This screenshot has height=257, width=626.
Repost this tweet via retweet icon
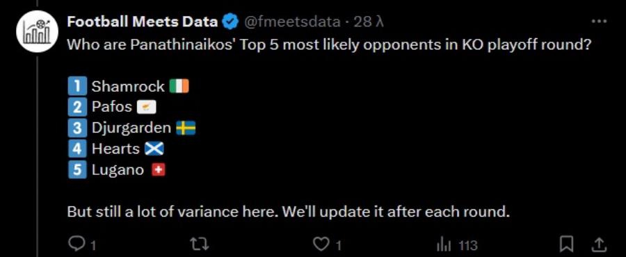200,244
